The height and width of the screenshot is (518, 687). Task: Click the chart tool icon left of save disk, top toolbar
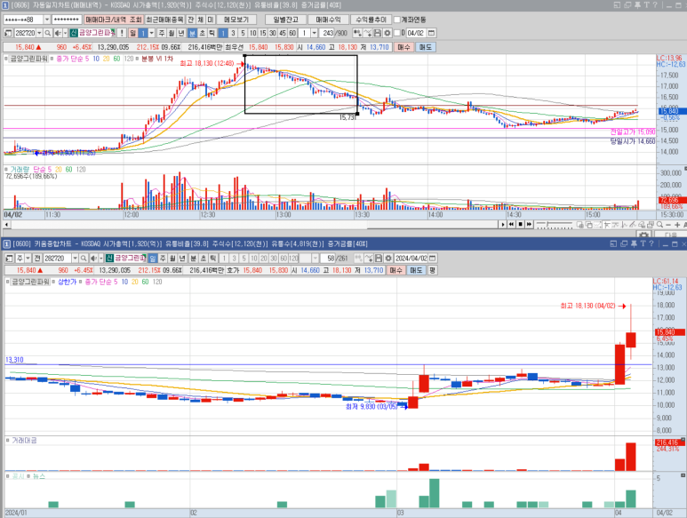pos(368,33)
